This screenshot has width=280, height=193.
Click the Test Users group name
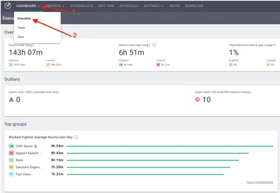[x=23, y=174]
